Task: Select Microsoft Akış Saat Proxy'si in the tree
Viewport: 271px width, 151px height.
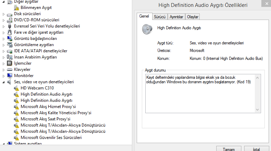Action: (x=45, y=119)
